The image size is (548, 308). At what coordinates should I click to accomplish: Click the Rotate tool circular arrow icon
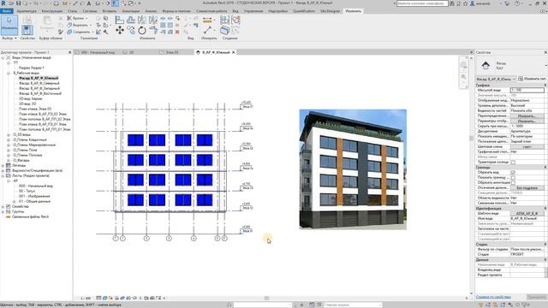(142, 31)
